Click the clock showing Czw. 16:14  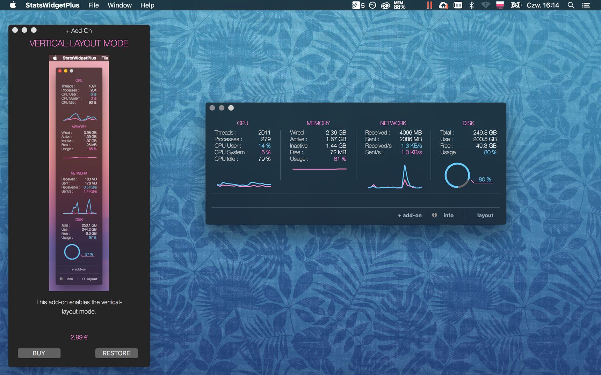click(543, 5)
